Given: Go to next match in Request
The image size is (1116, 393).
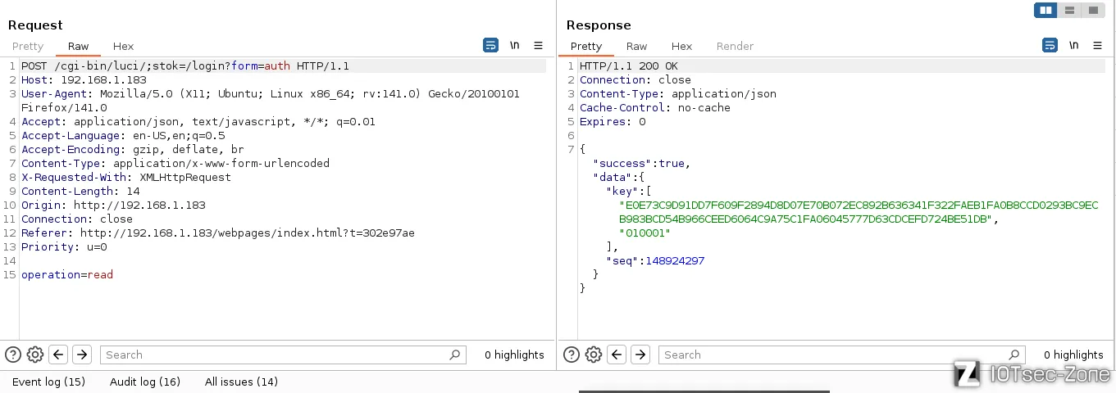Looking at the screenshot, I should pyautogui.click(x=81, y=355).
